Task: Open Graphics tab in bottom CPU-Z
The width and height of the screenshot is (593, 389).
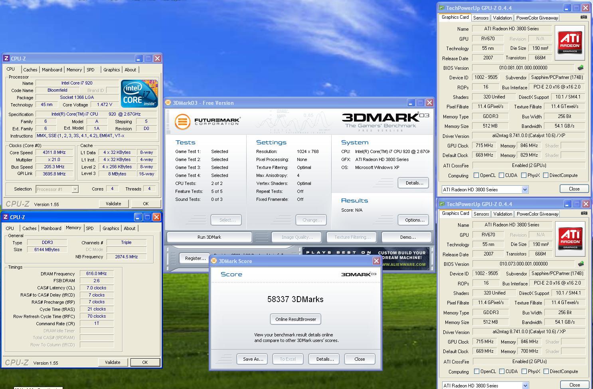Action: (x=111, y=228)
